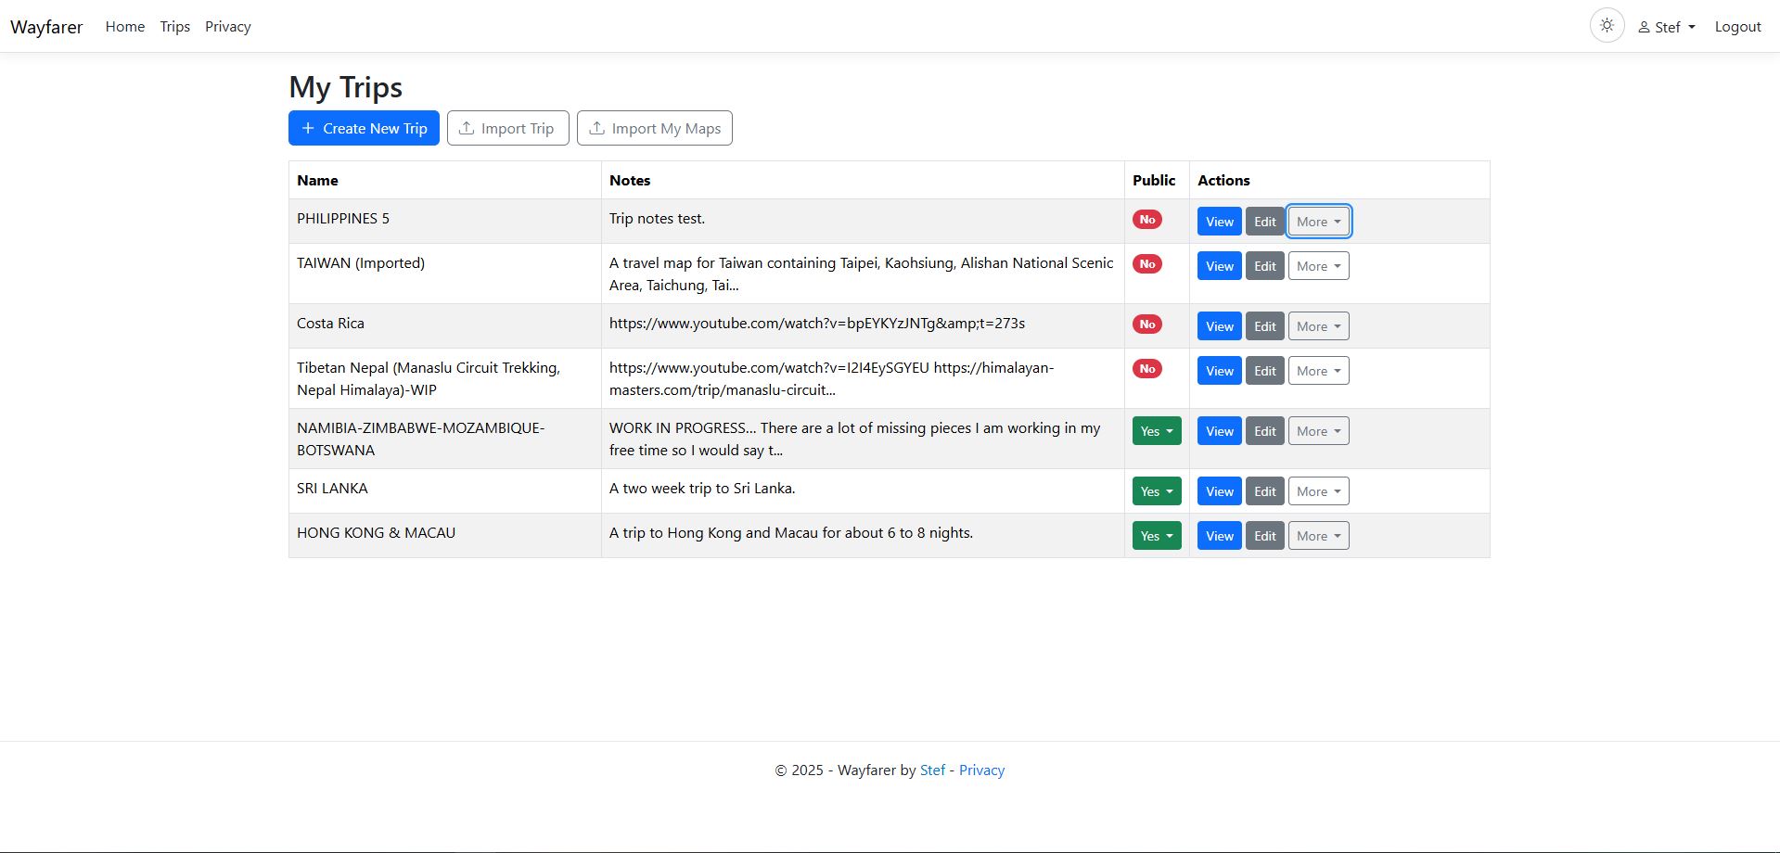This screenshot has width=1780, height=853.
Task: Open More dropdown for TAIWAN (Imported)
Action: tap(1318, 266)
